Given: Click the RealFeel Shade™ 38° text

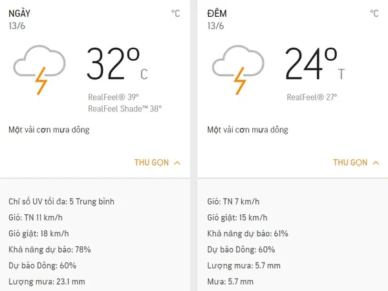Looking at the screenshot, I should [125, 108].
